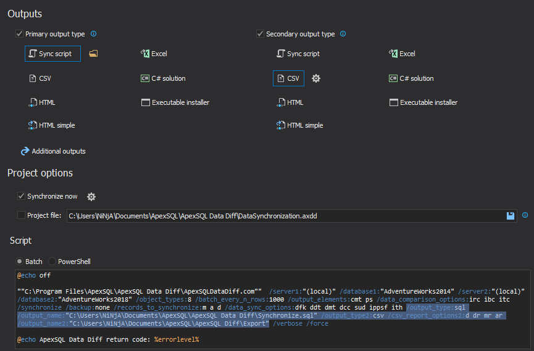This screenshot has height=351, width=534.
Task: Choose Excel as primary output type
Action: [154, 54]
